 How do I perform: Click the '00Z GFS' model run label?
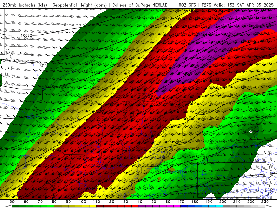(x=187, y=5)
